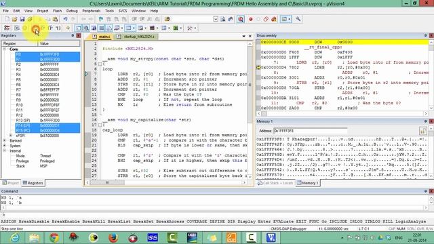
Task: Expand the Banked registers group
Action: (x=5, y=140)
